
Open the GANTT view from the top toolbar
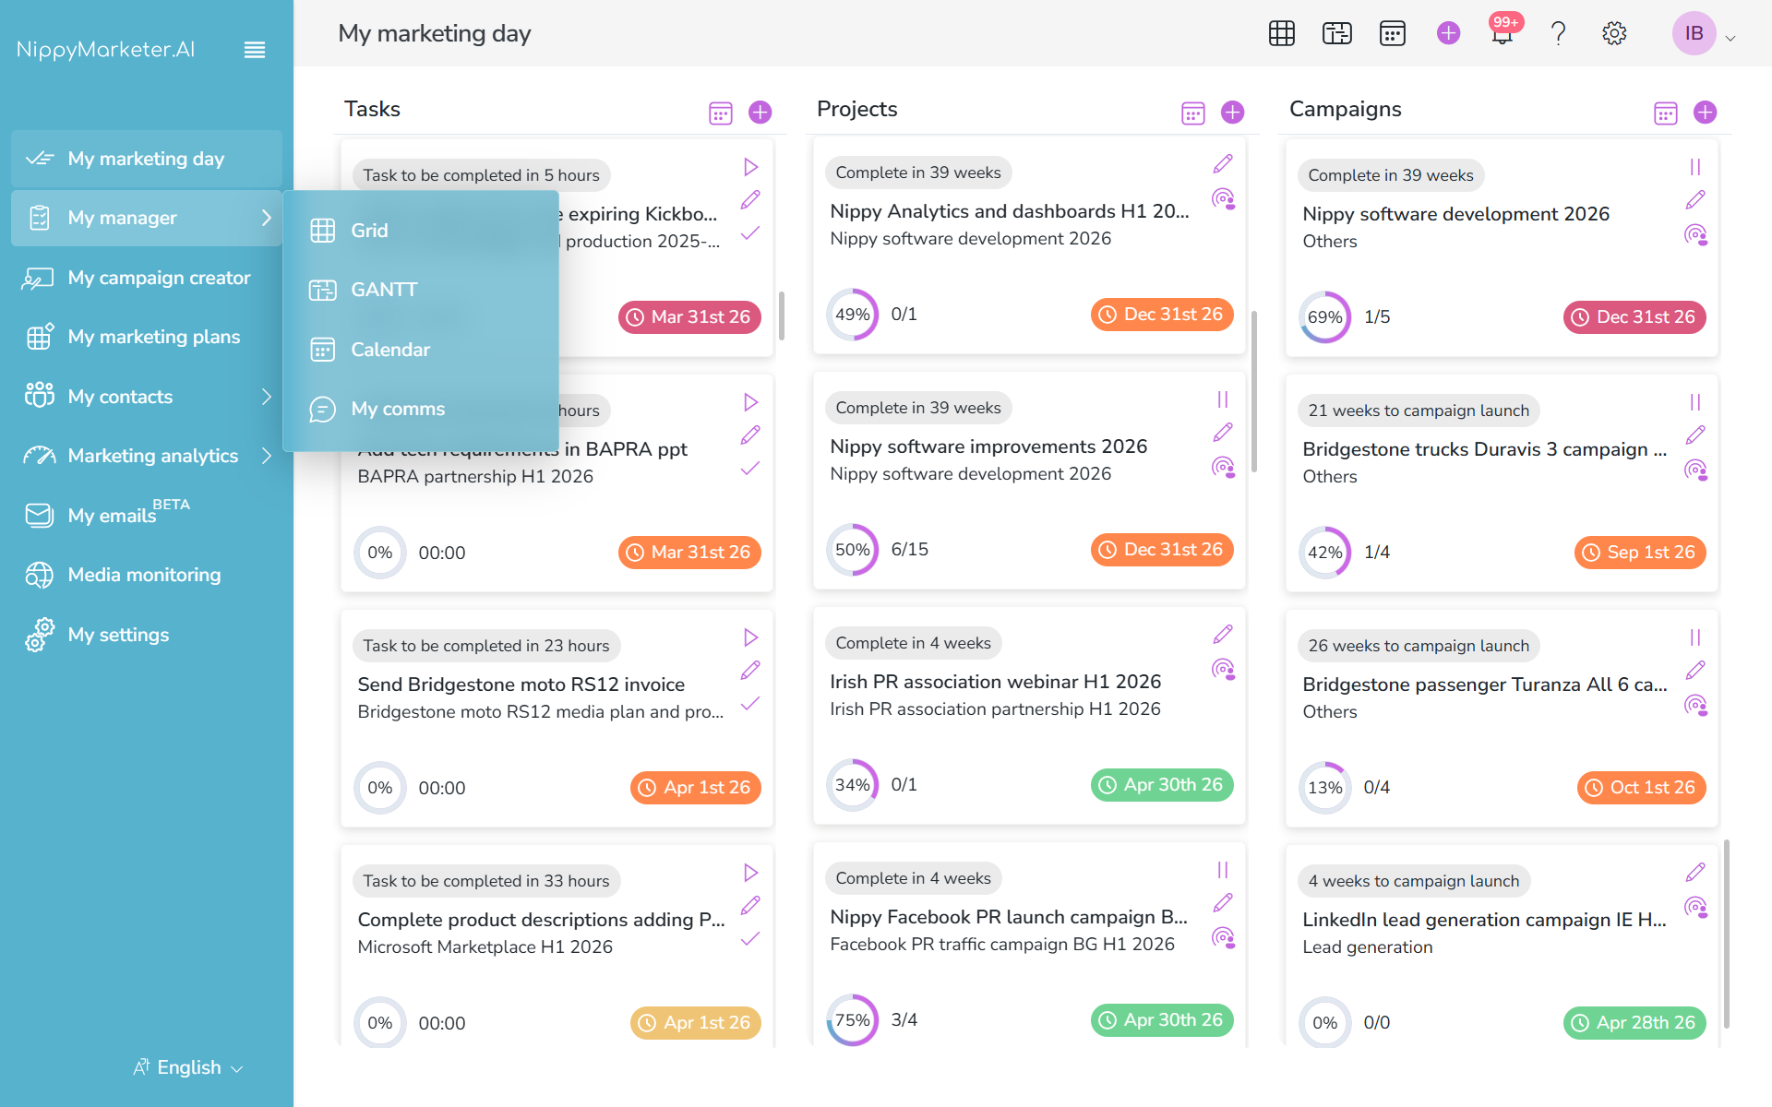click(x=1336, y=32)
